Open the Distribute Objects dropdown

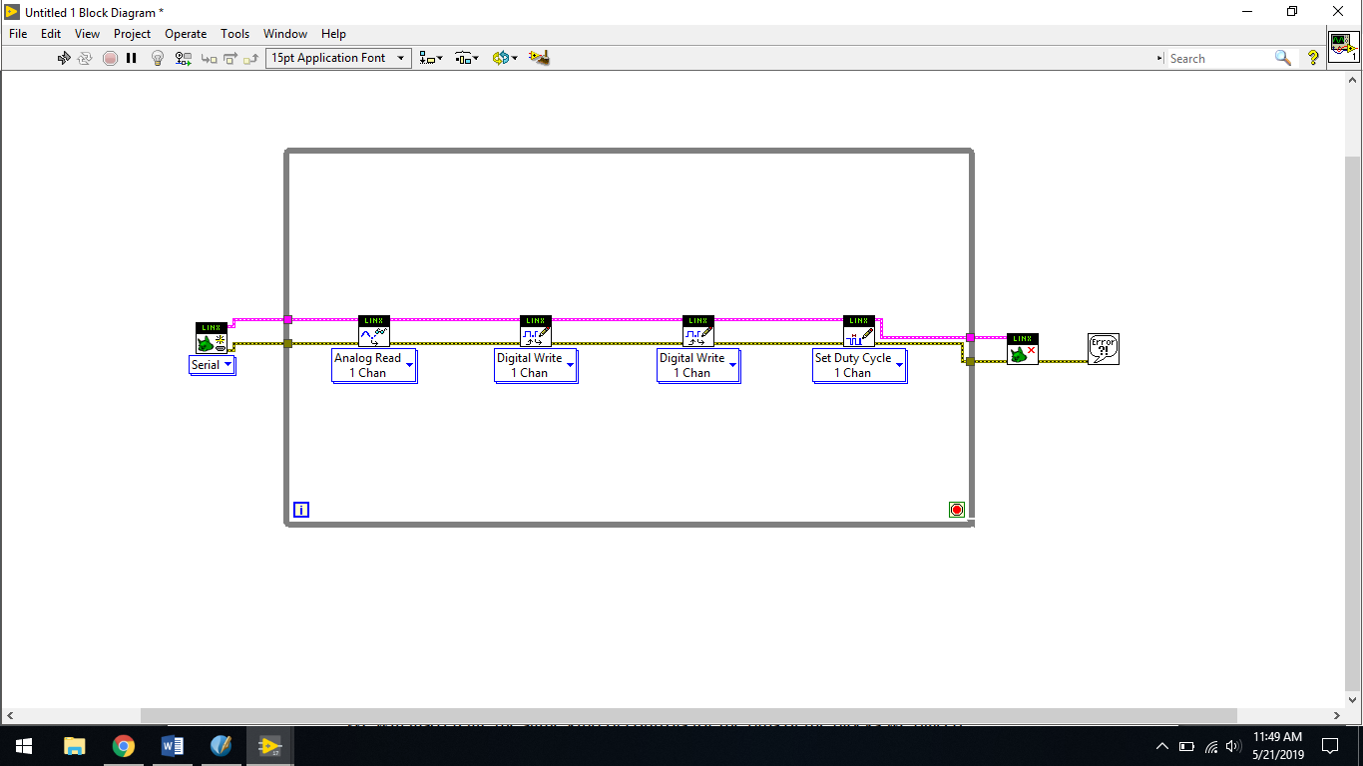point(467,58)
